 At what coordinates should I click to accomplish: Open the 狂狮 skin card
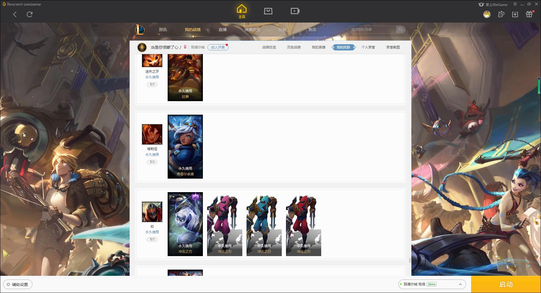click(x=185, y=77)
